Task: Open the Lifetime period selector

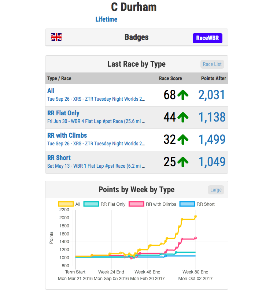Action: [x=106, y=19]
